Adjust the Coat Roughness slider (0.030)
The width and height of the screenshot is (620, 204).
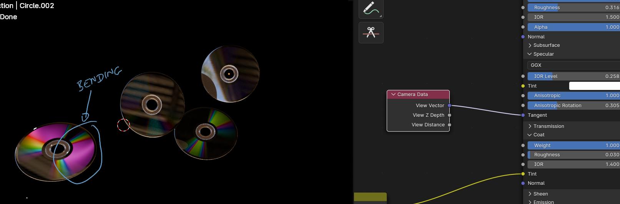click(x=573, y=155)
